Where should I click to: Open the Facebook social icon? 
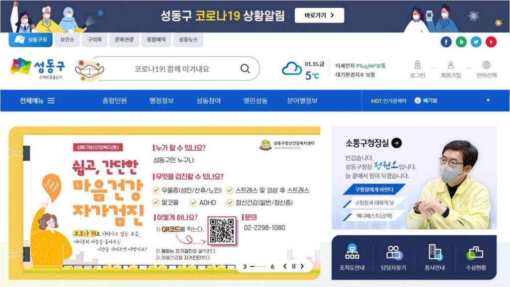[446, 42]
